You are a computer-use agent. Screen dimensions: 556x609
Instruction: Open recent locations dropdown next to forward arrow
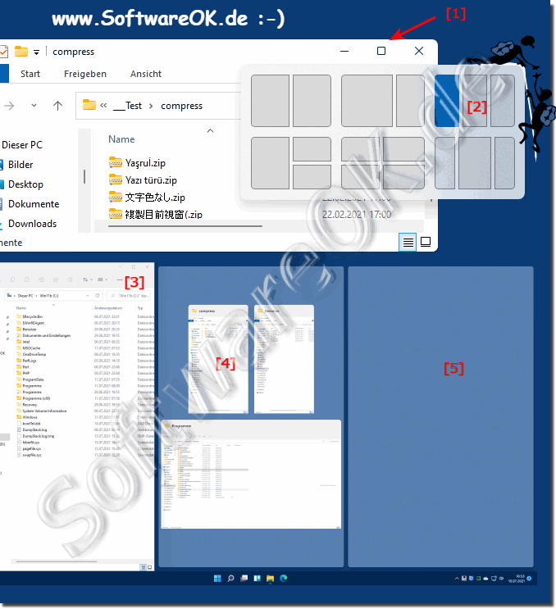tap(34, 105)
